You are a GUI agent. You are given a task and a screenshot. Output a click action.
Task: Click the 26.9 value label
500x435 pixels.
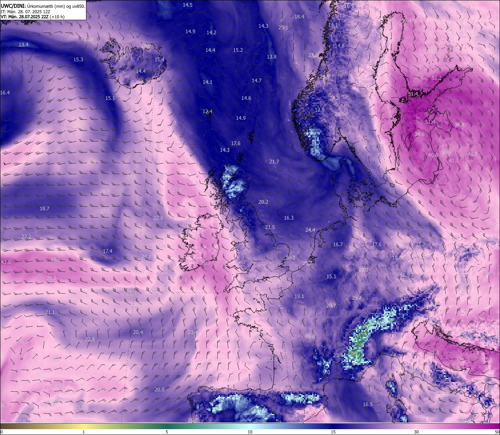[x=105, y=192]
